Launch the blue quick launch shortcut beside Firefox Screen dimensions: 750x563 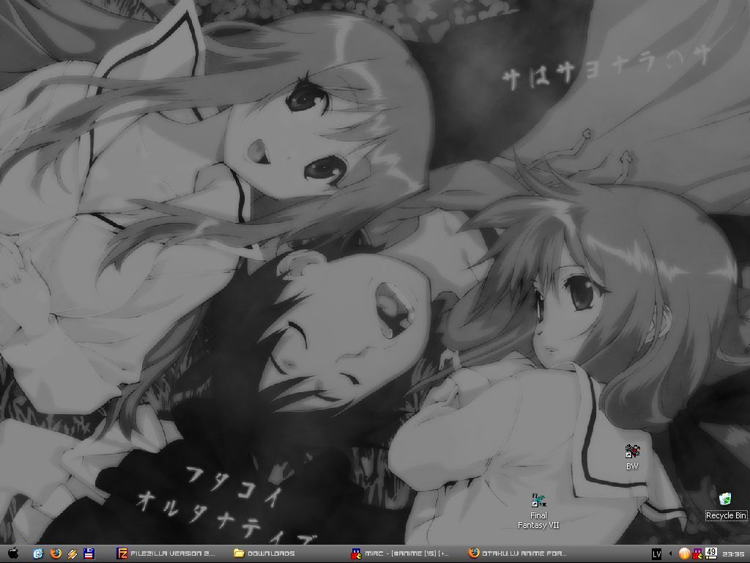tap(38, 554)
